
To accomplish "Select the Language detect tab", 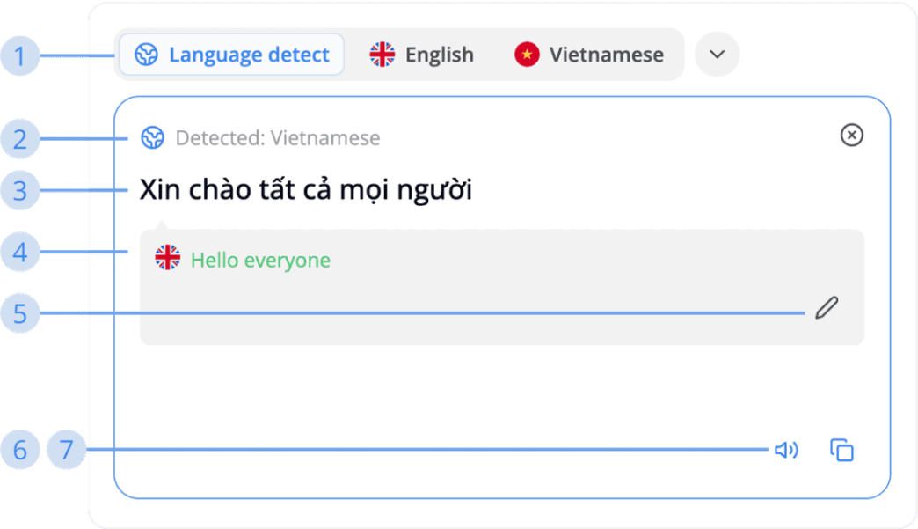I will pos(231,55).
